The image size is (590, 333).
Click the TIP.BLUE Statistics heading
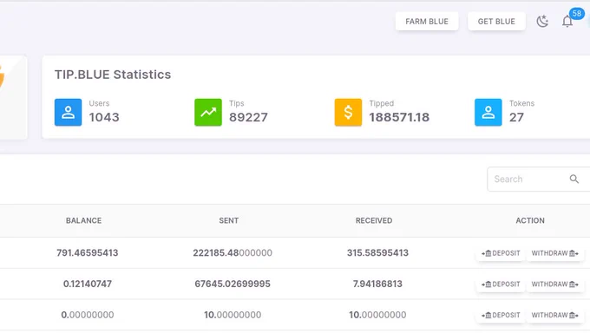coord(113,75)
